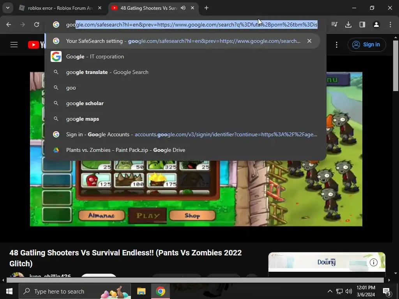
Task: Remove the SafeSearch suggestion with X
Action: point(309,41)
